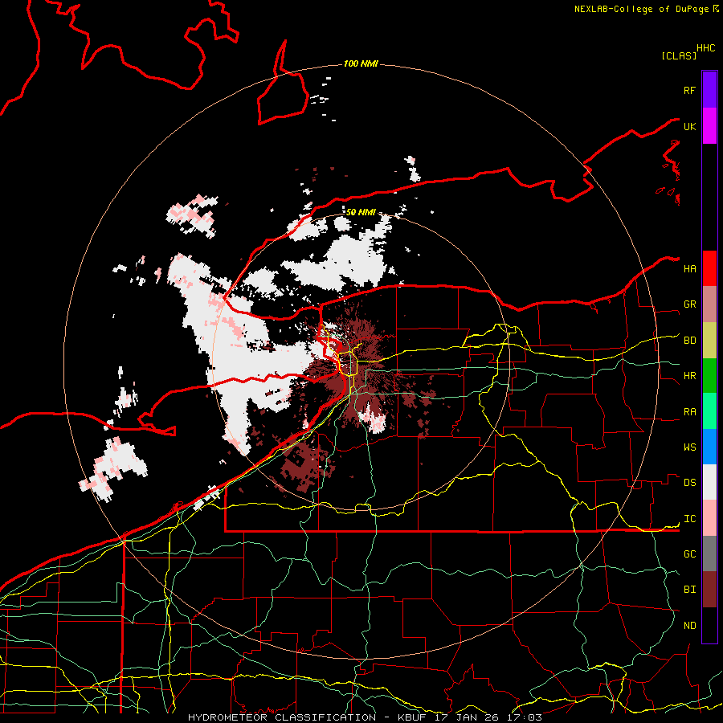The height and width of the screenshot is (723, 723).
Task: Click the HA legend label
Action: click(x=690, y=268)
